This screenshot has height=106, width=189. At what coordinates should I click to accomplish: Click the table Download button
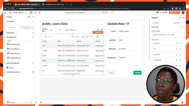click(87, 37)
